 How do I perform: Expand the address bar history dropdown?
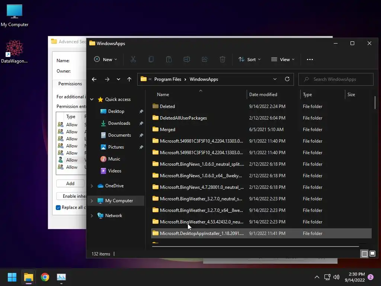[275, 79]
